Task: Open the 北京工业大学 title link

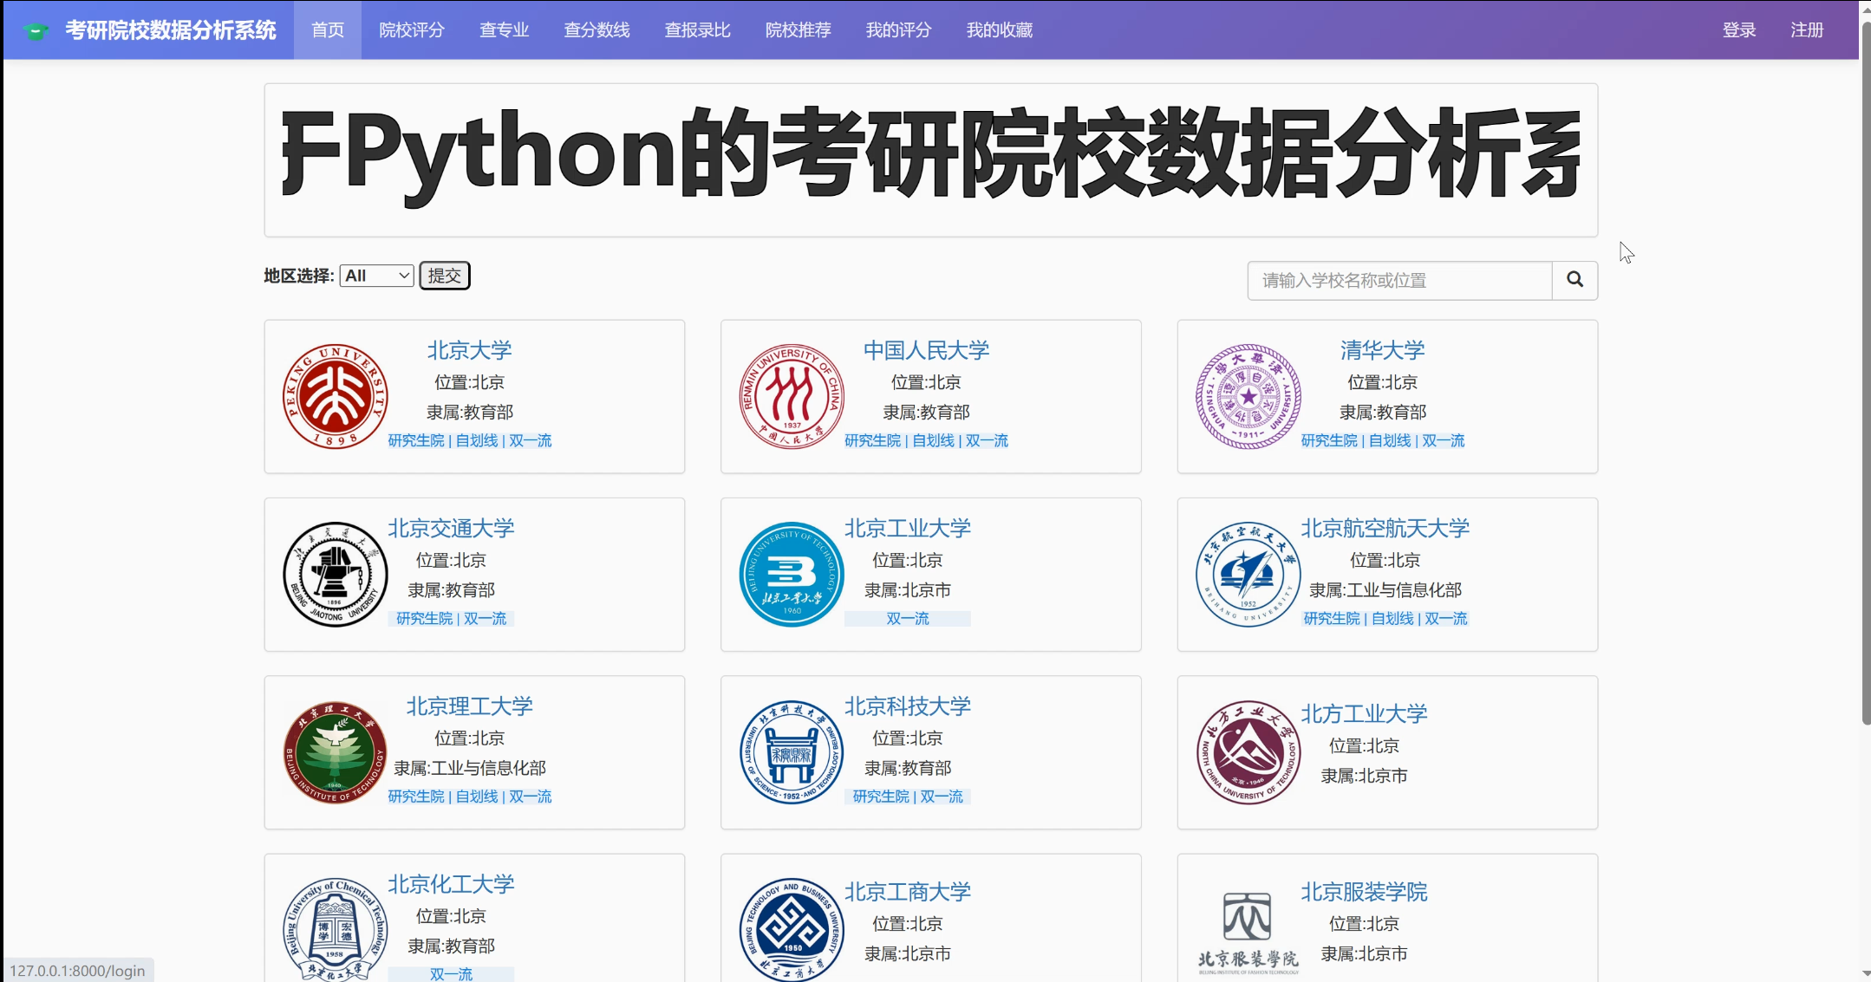Action: click(x=908, y=528)
